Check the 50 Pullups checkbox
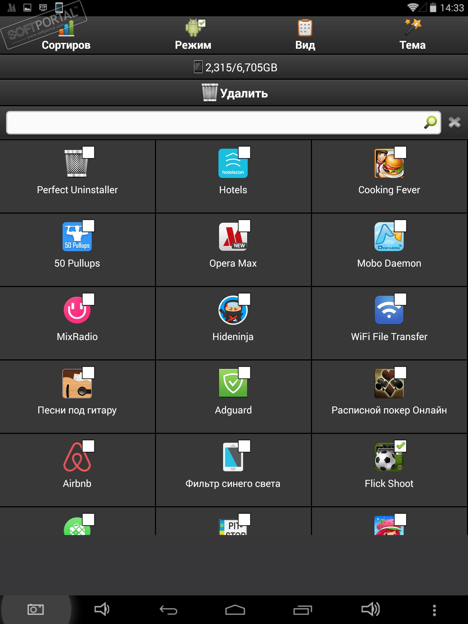Screen dimensions: 468x624 click(x=88, y=226)
